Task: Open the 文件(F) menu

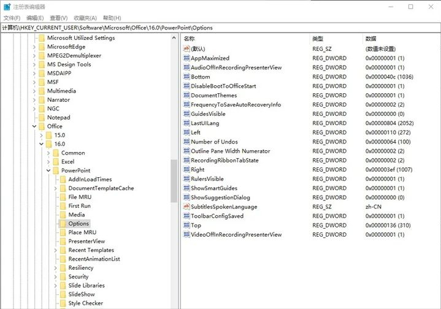Action: coord(12,18)
